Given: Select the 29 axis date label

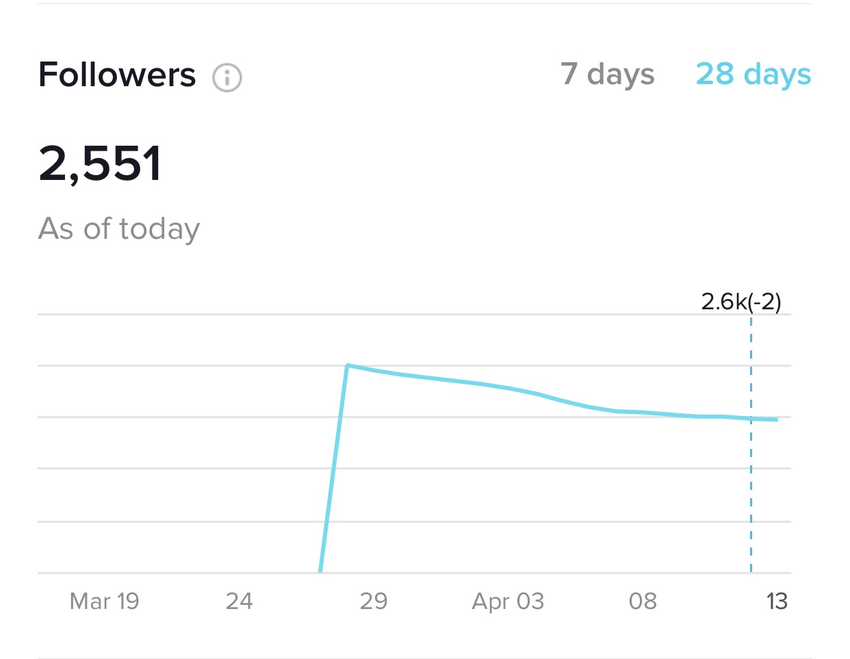Looking at the screenshot, I should [x=374, y=601].
